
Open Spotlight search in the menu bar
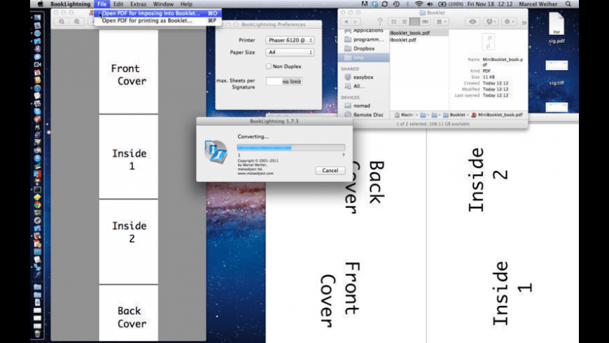[x=568, y=4]
